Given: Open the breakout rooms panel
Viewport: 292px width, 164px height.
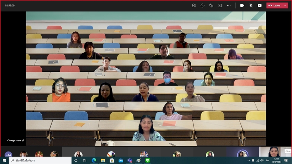Looking at the screenshot, I should (220, 5).
